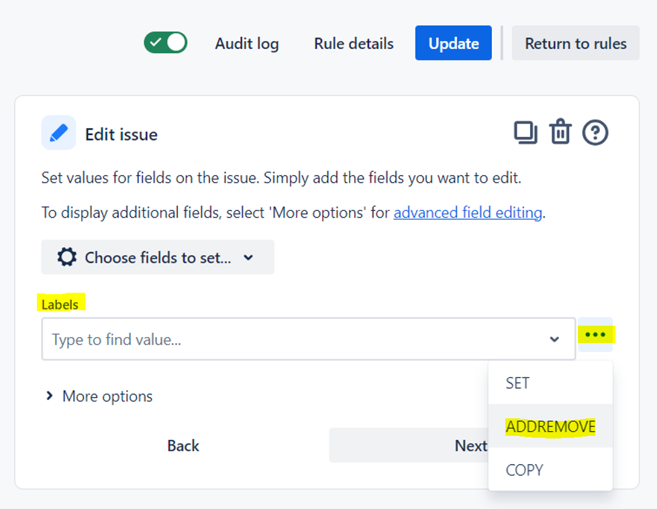Click the blue Update button

[x=454, y=43]
